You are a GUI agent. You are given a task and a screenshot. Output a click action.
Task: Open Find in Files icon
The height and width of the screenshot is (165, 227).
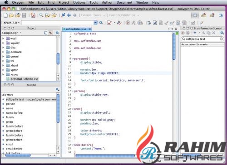pos(48,15)
